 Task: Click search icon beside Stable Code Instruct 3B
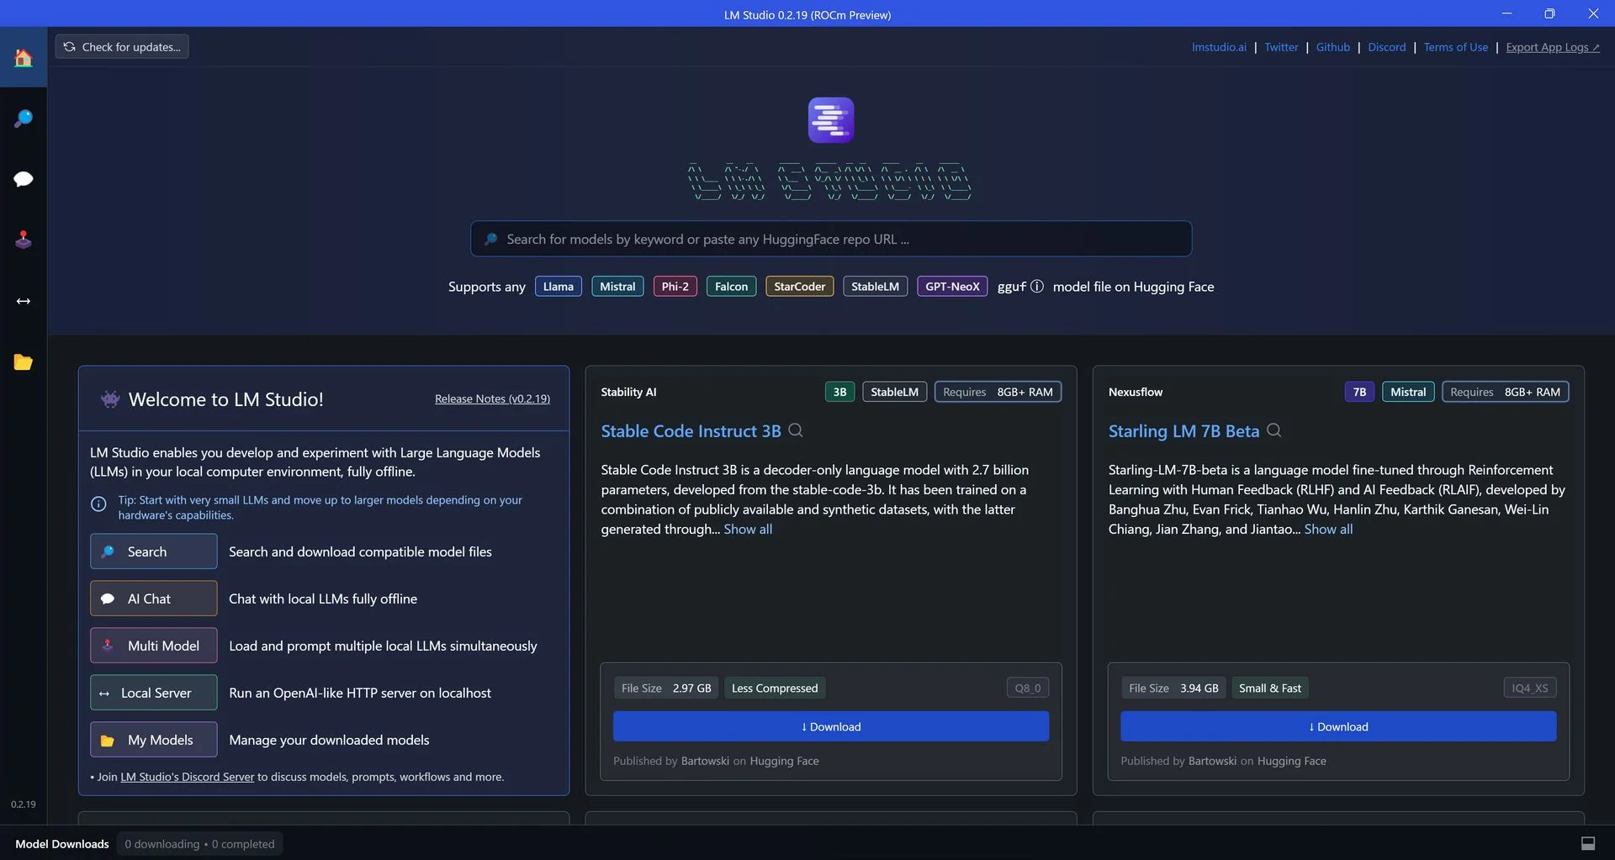[796, 430]
